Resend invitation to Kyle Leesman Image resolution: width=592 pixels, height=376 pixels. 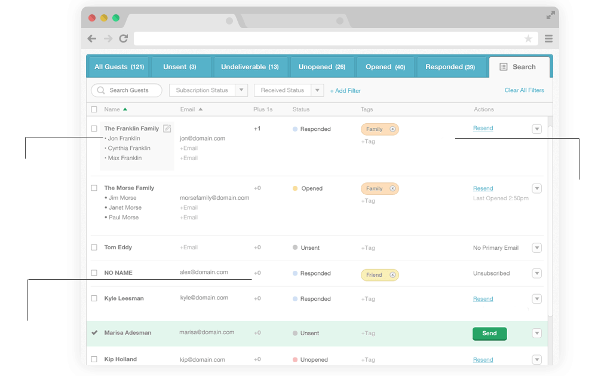click(483, 299)
